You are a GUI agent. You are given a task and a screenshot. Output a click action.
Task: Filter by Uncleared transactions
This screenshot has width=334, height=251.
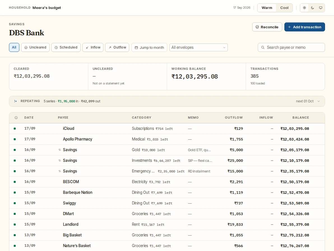(x=35, y=47)
